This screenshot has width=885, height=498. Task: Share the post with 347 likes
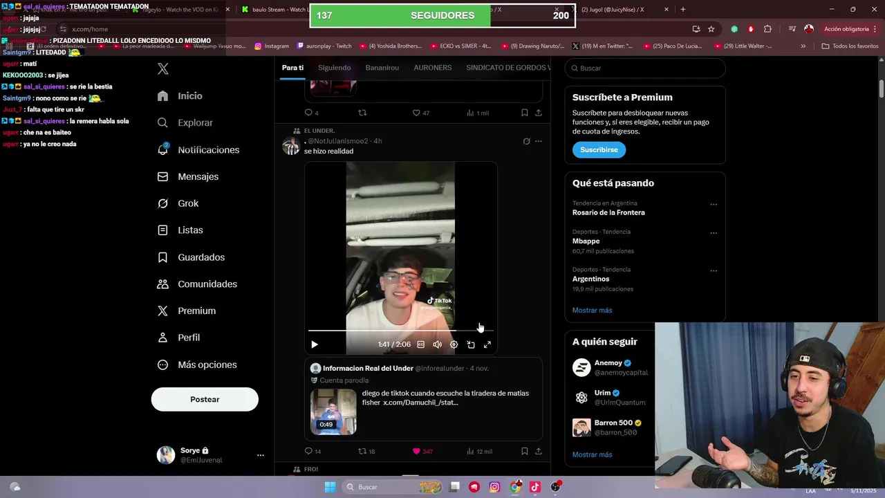point(539,451)
